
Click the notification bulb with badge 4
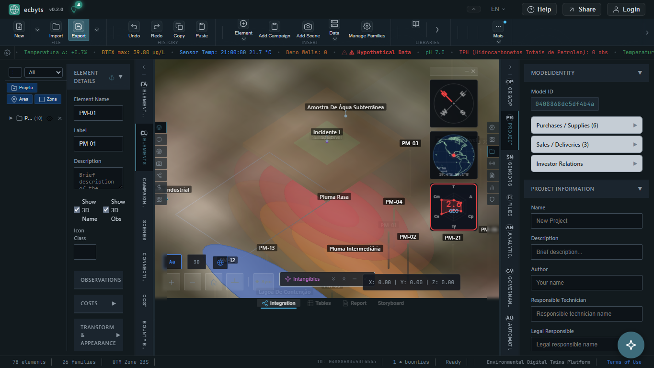coord(74,9)
